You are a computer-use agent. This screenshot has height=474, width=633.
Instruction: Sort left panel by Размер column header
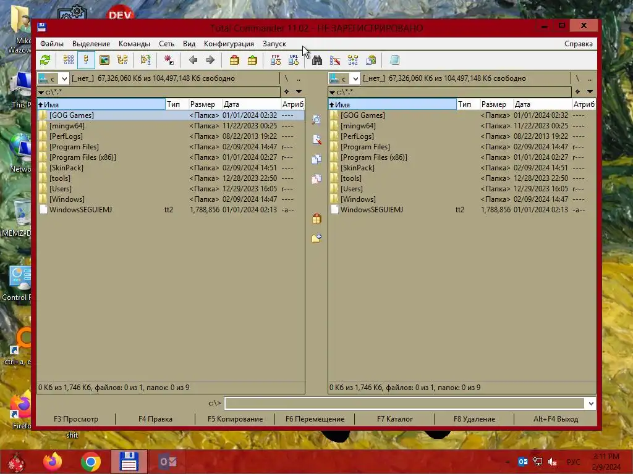205,104
